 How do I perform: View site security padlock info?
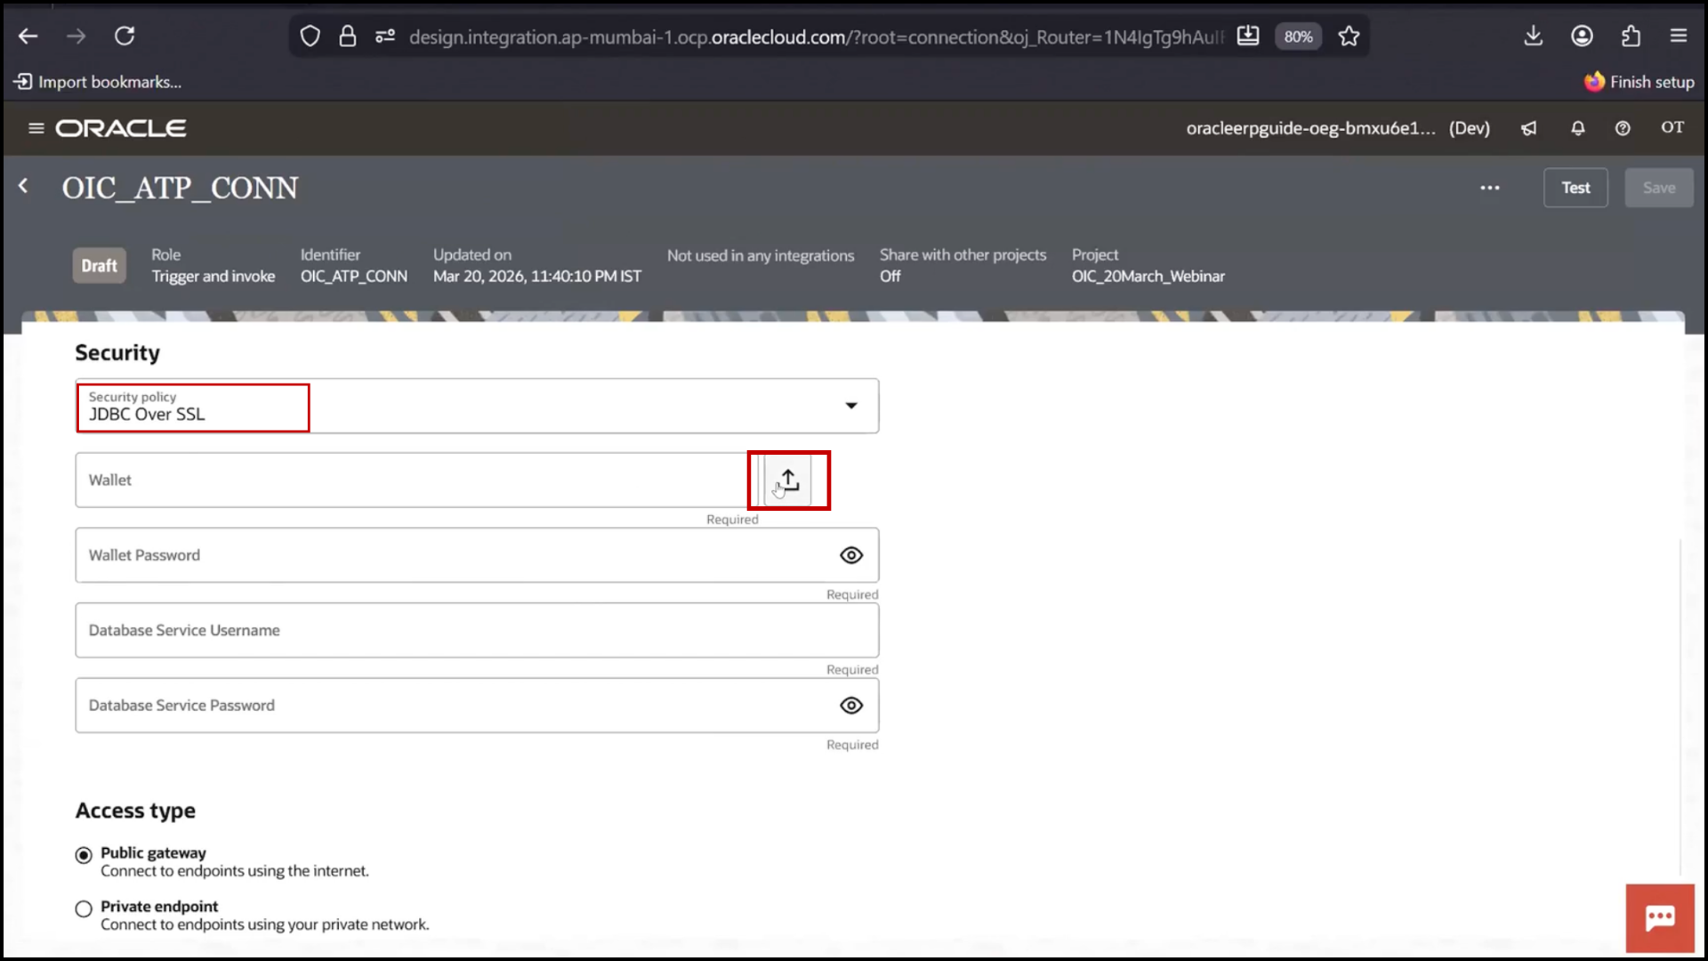click(348, 36)
